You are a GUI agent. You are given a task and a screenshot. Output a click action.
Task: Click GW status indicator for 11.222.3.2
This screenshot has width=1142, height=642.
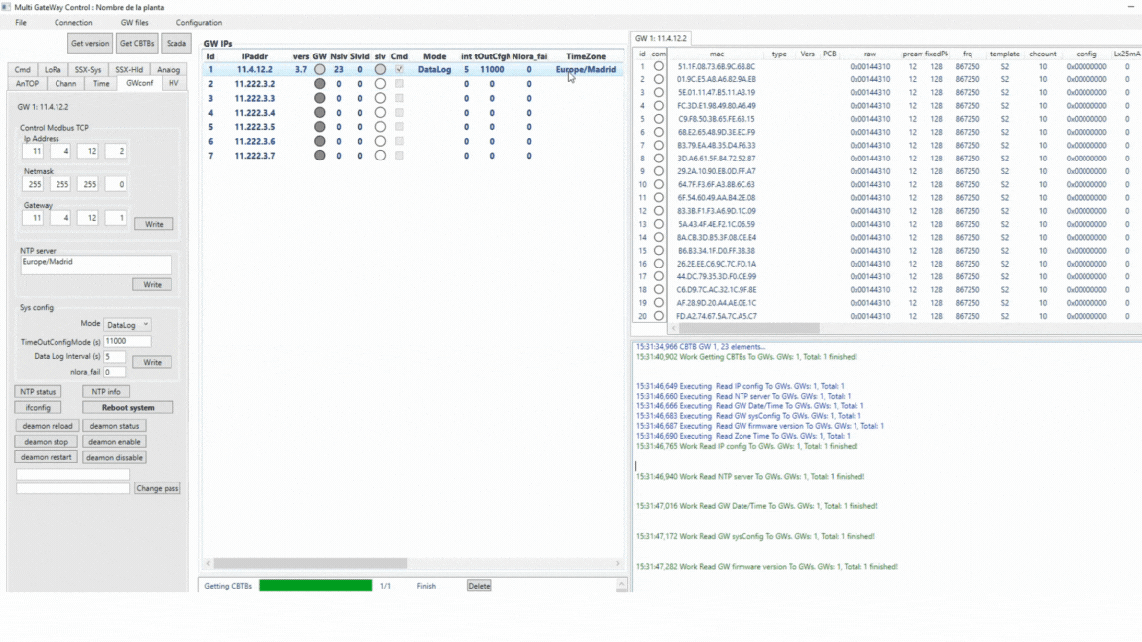coord(320,83)
